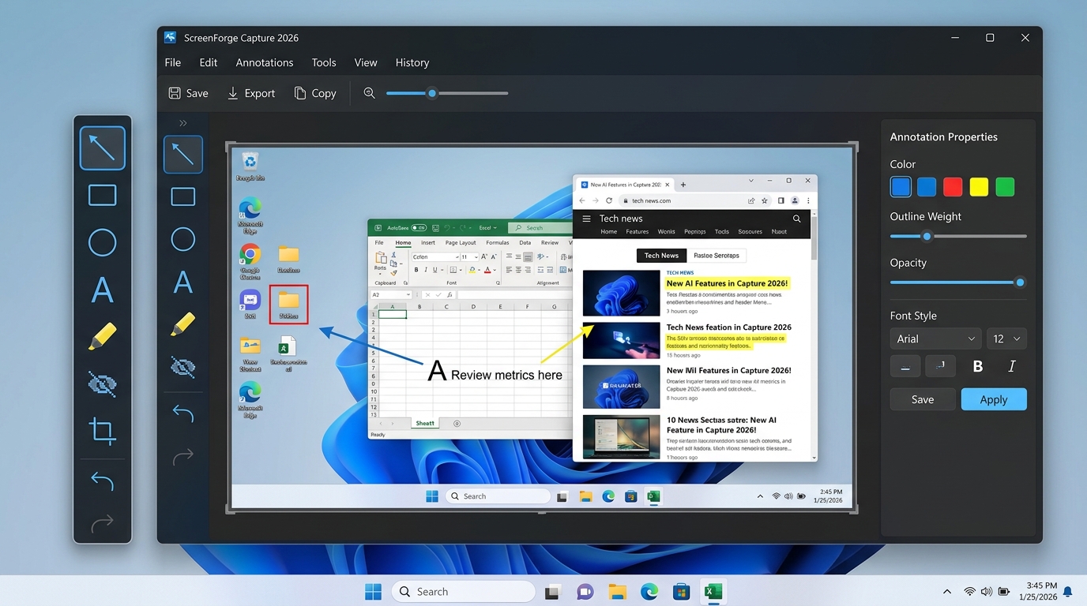Click Apply in Annotation Properties
The width and height of the screenshot is (1087, 606).
point(994,399)
